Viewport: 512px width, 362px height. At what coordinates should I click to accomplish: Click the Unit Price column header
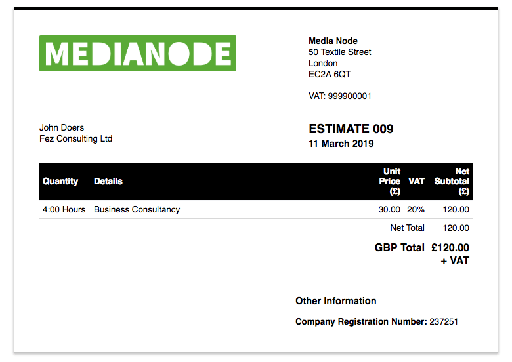391,181
